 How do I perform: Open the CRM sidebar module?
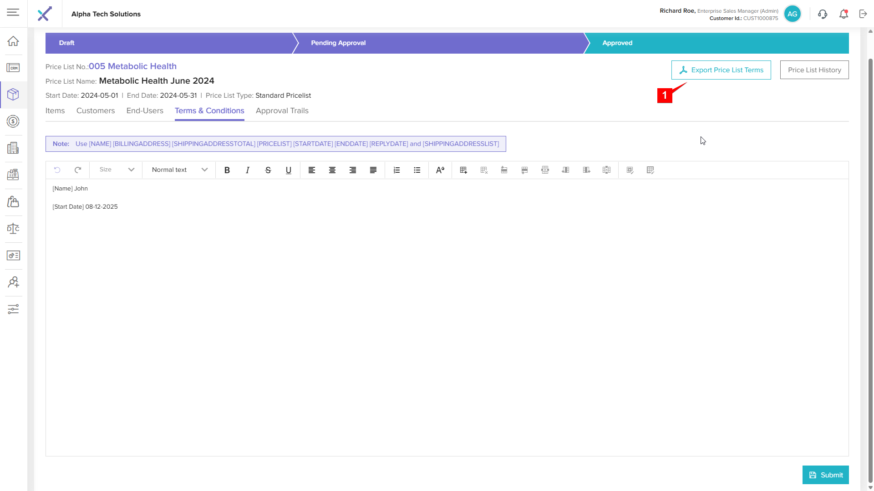[13, 68]
